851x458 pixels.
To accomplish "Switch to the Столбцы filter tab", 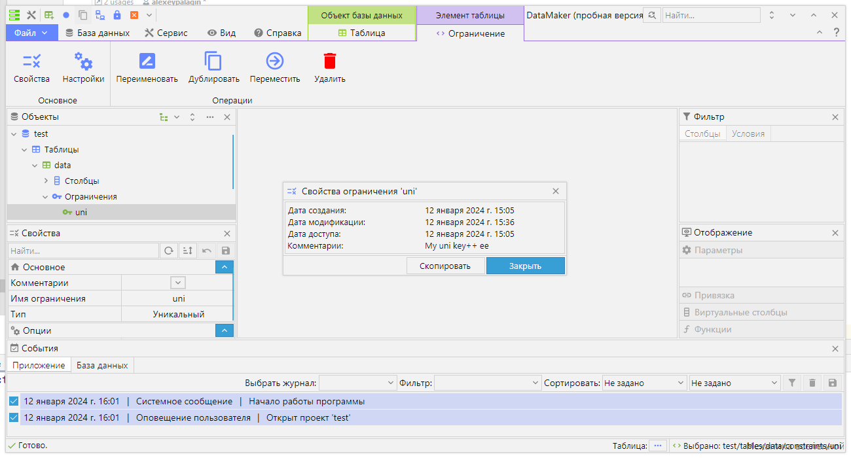I will (702, 133).
